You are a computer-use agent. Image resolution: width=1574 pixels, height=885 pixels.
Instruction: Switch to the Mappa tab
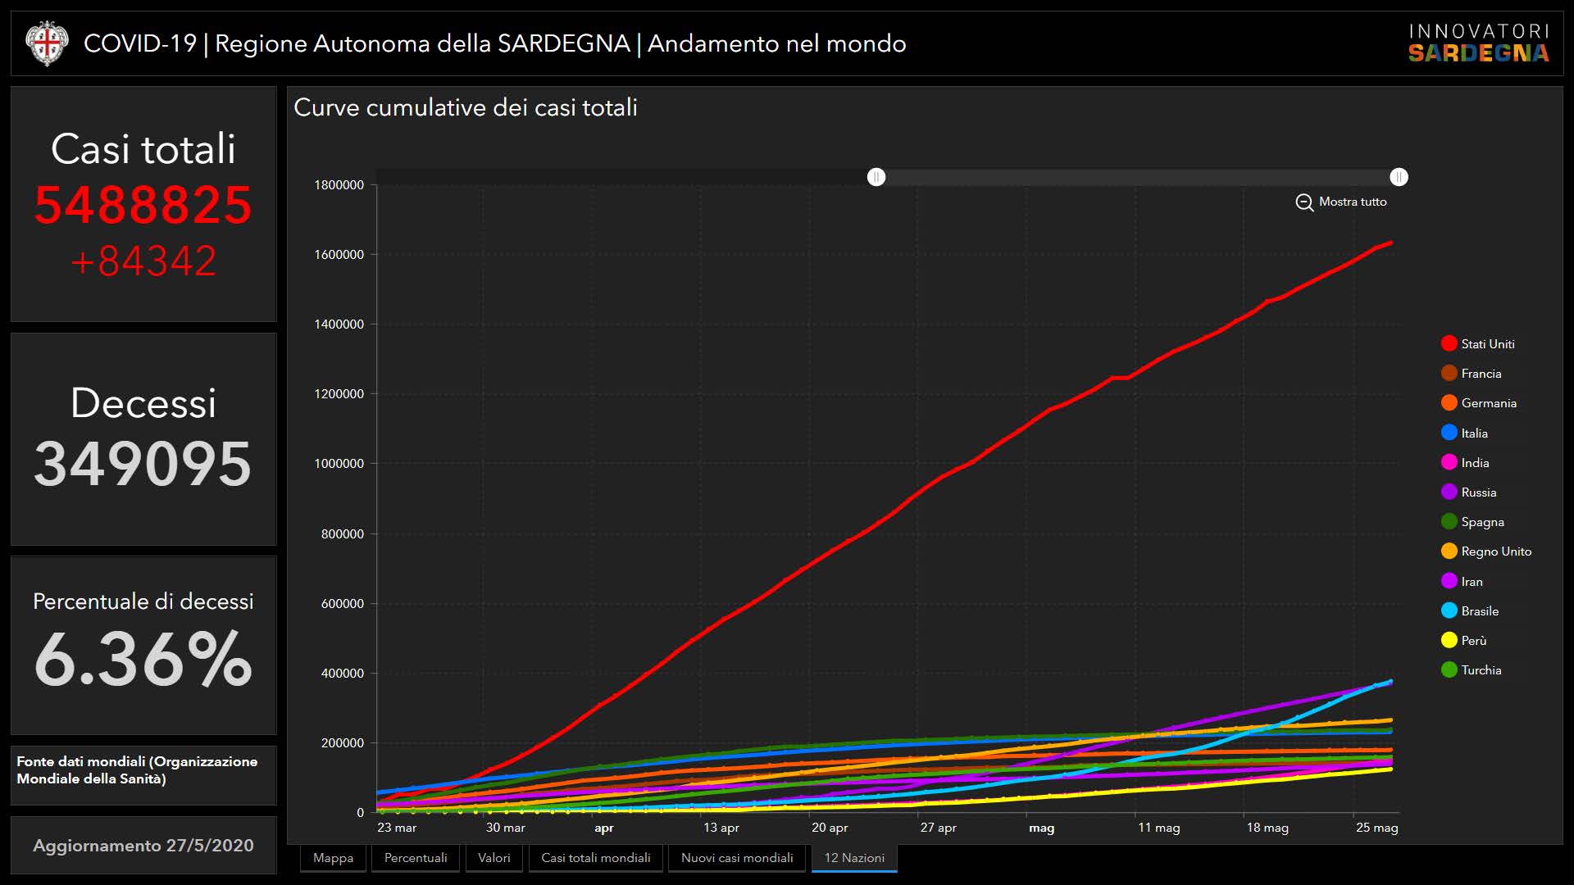[x=333, y=858]
